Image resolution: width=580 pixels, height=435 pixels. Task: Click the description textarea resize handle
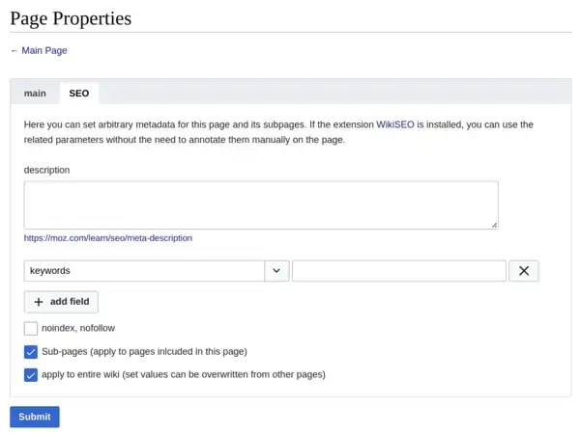(x=494, y=225)
